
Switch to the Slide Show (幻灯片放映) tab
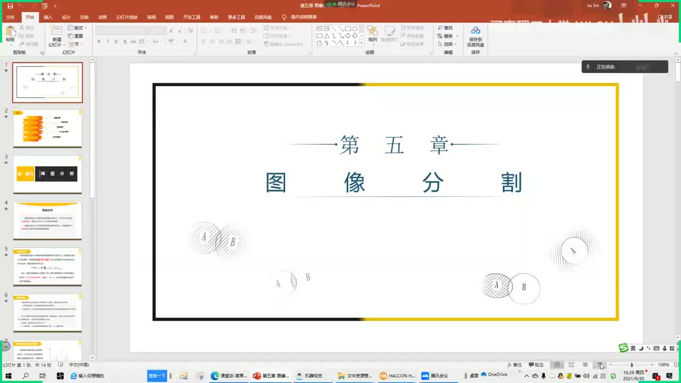click(127, 17)
